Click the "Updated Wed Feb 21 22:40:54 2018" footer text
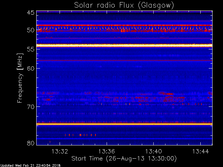The image size is (223, 167). pos(30,166)
